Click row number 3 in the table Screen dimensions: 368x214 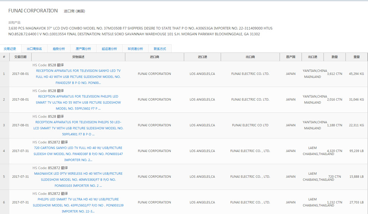coord(4,125)
